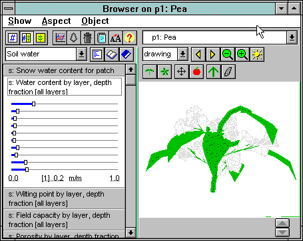
Task: Click the yellow sun icon
Action: [x=257, y=54]
